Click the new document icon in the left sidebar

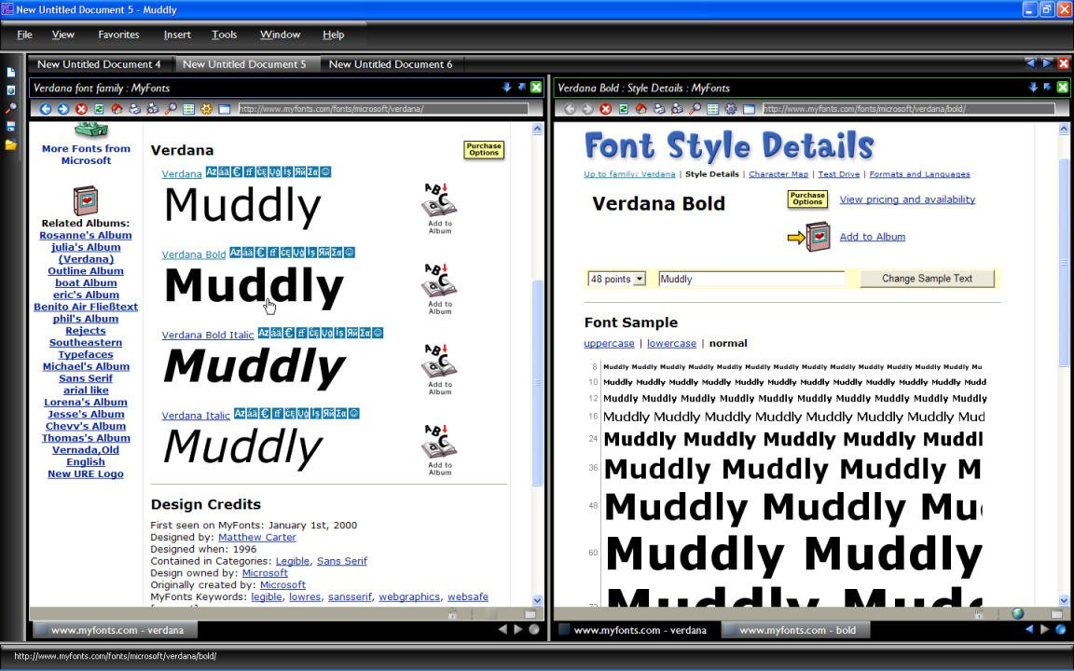coord(10,73)
